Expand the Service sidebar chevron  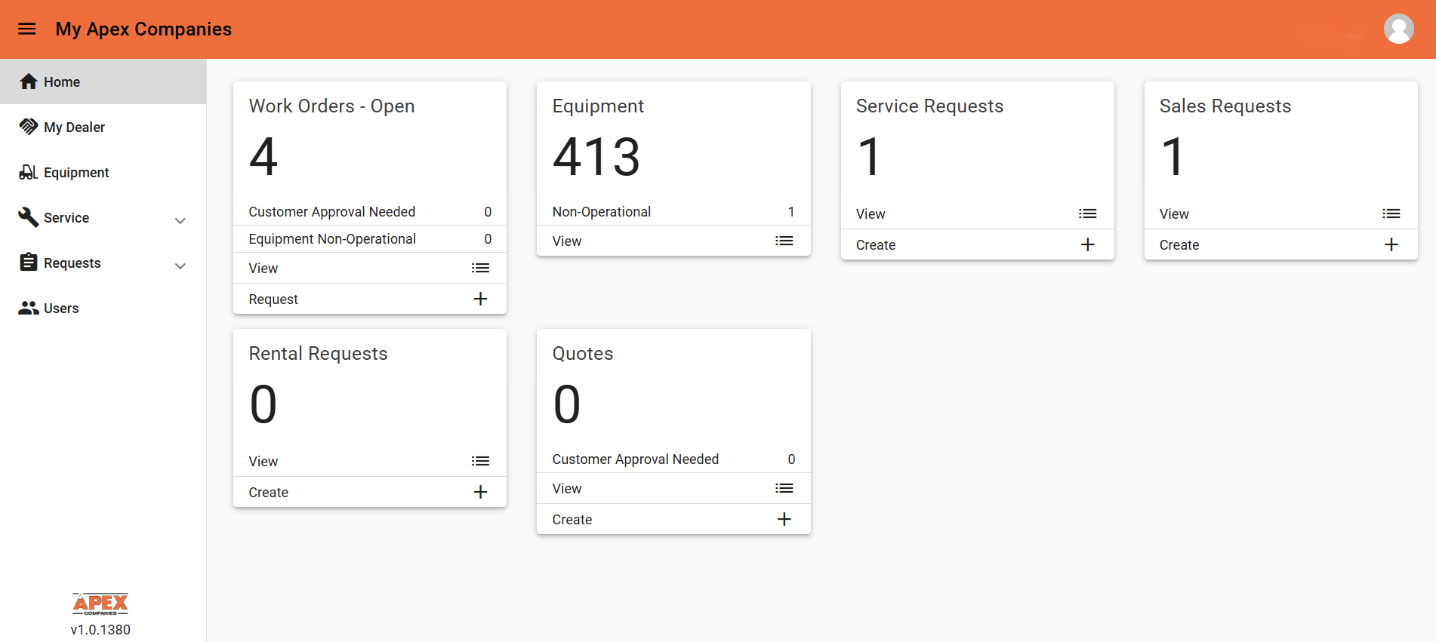(x=180, y=220)
